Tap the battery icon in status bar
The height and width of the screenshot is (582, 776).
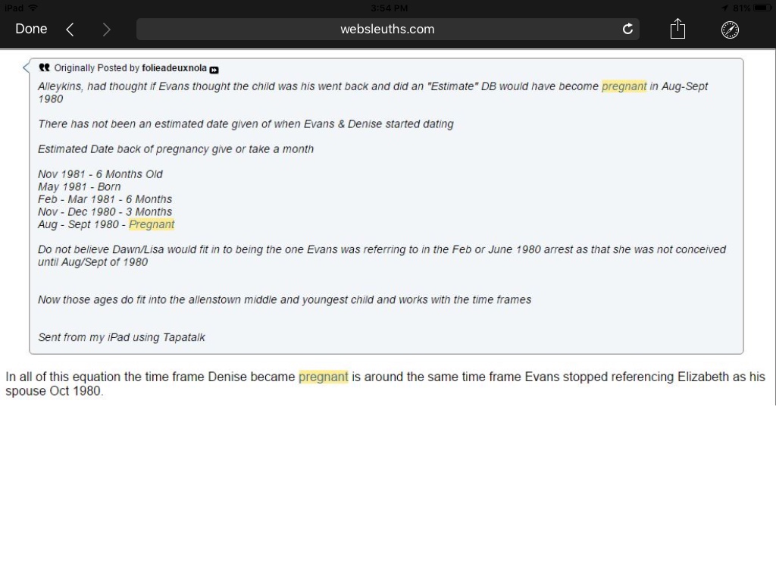tap(762, 8)
